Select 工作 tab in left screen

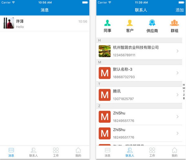pos(56,153)
